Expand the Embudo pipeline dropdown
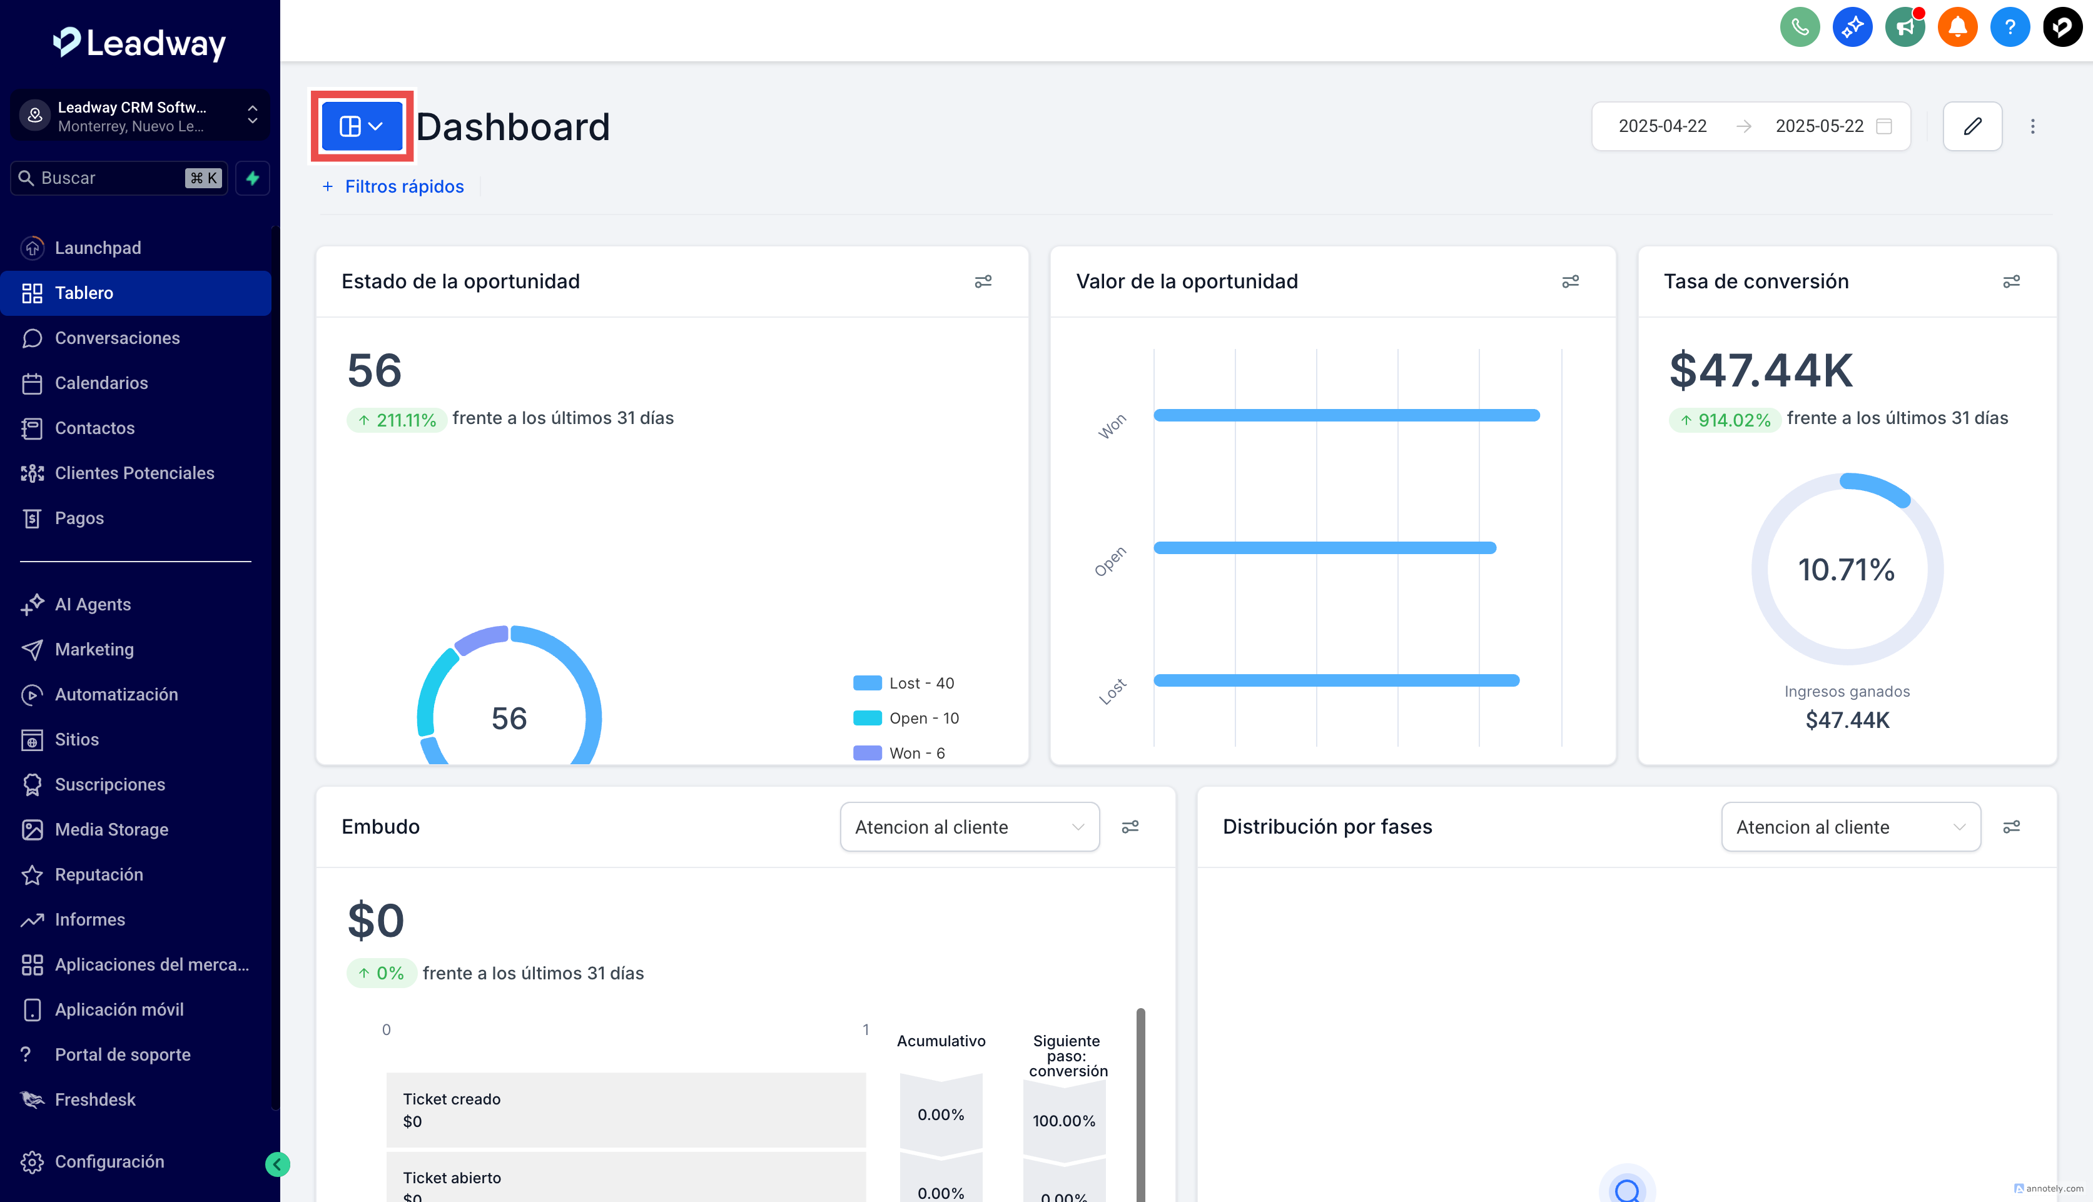The height and width of the screenshot is (1202, 2093). point(970,827)
